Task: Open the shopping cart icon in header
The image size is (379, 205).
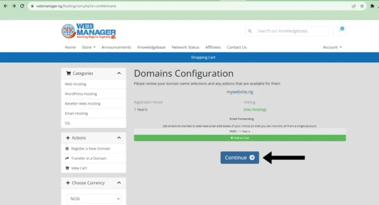Action: coord(339,31)
